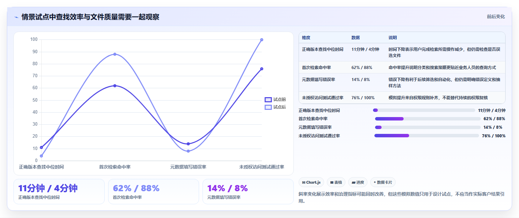Screen dimensions: 519x218
Task: Click the 未授权访问测试通过率 x-axis label
Action: tap(262, 167)
